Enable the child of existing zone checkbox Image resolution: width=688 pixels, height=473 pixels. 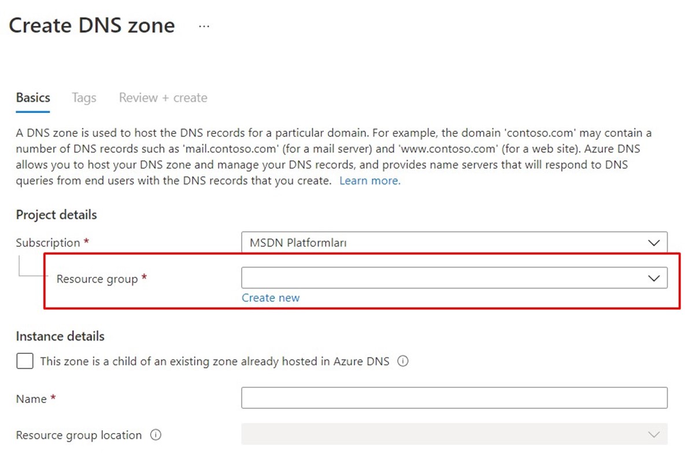(x=24, y=361)
